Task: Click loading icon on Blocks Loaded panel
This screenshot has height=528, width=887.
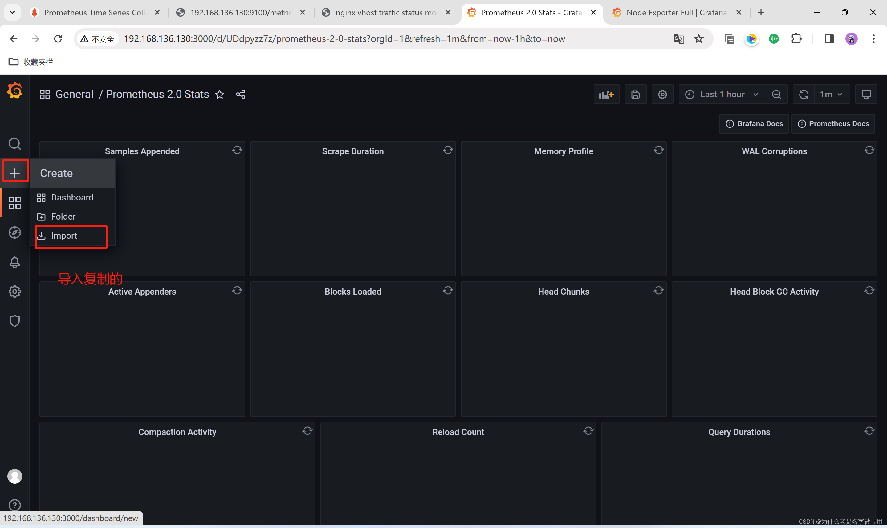Action: pos(448,291)
